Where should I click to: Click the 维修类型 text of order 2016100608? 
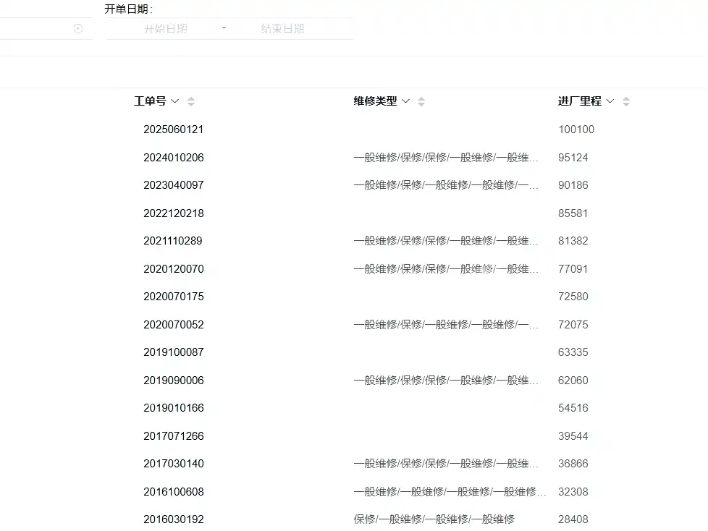coord(450,492)
